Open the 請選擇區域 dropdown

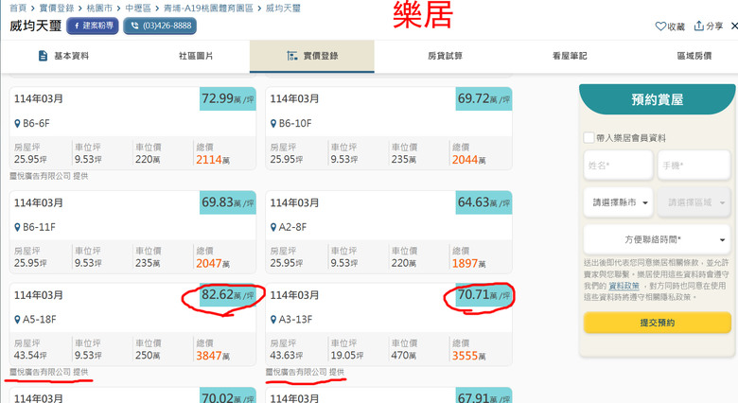[x=694, y=202]
